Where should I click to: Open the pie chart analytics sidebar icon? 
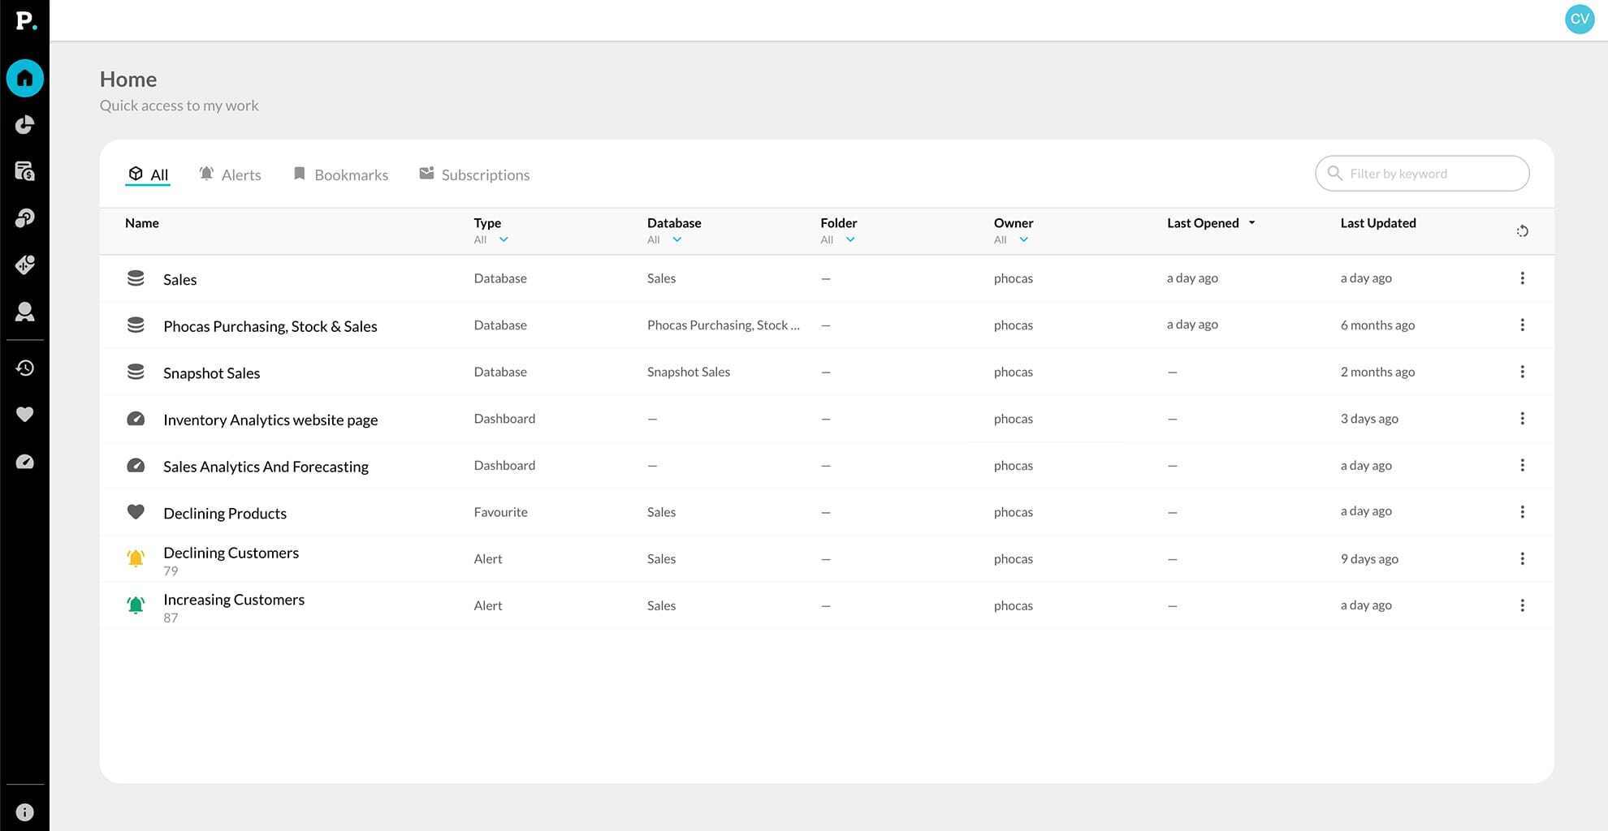(24, 125)
